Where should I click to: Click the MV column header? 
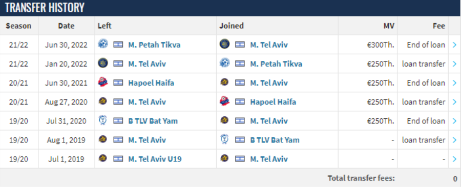point(389,26)
